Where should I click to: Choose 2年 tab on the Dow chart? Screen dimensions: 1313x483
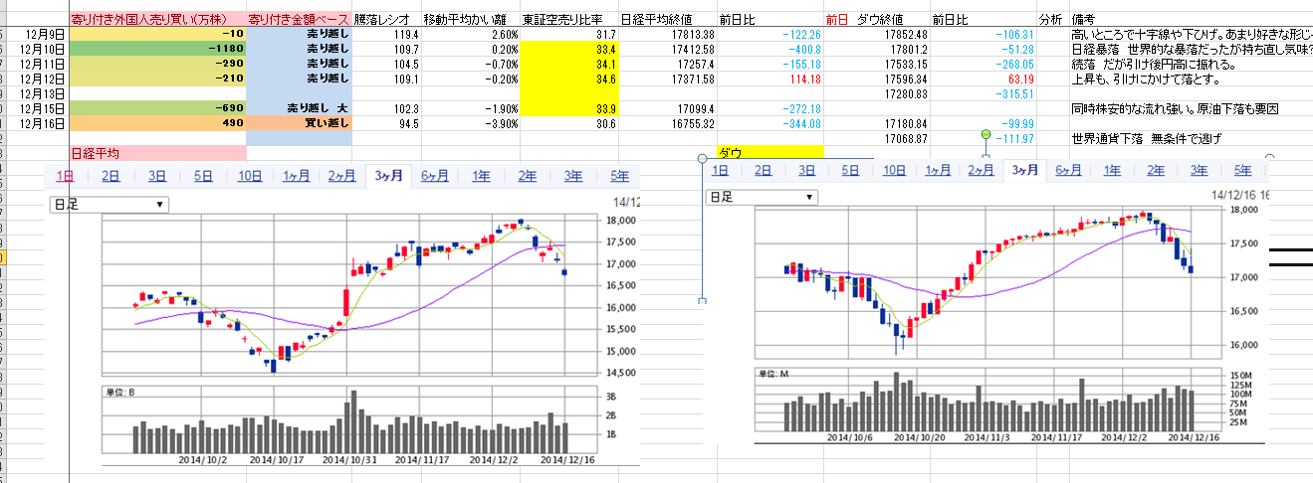pos(1156,170)
